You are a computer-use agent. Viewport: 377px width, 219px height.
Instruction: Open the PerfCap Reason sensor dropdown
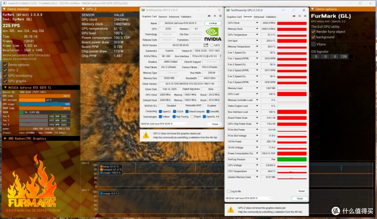[257, 159]
